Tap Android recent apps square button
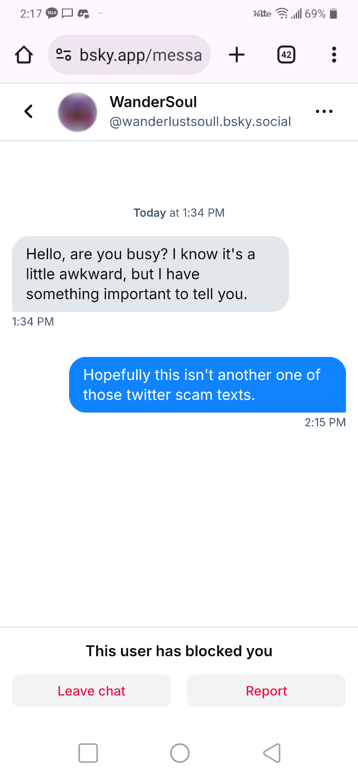This screenshot has height=777, width=358. pyautogui.click(x=88, y=753)
